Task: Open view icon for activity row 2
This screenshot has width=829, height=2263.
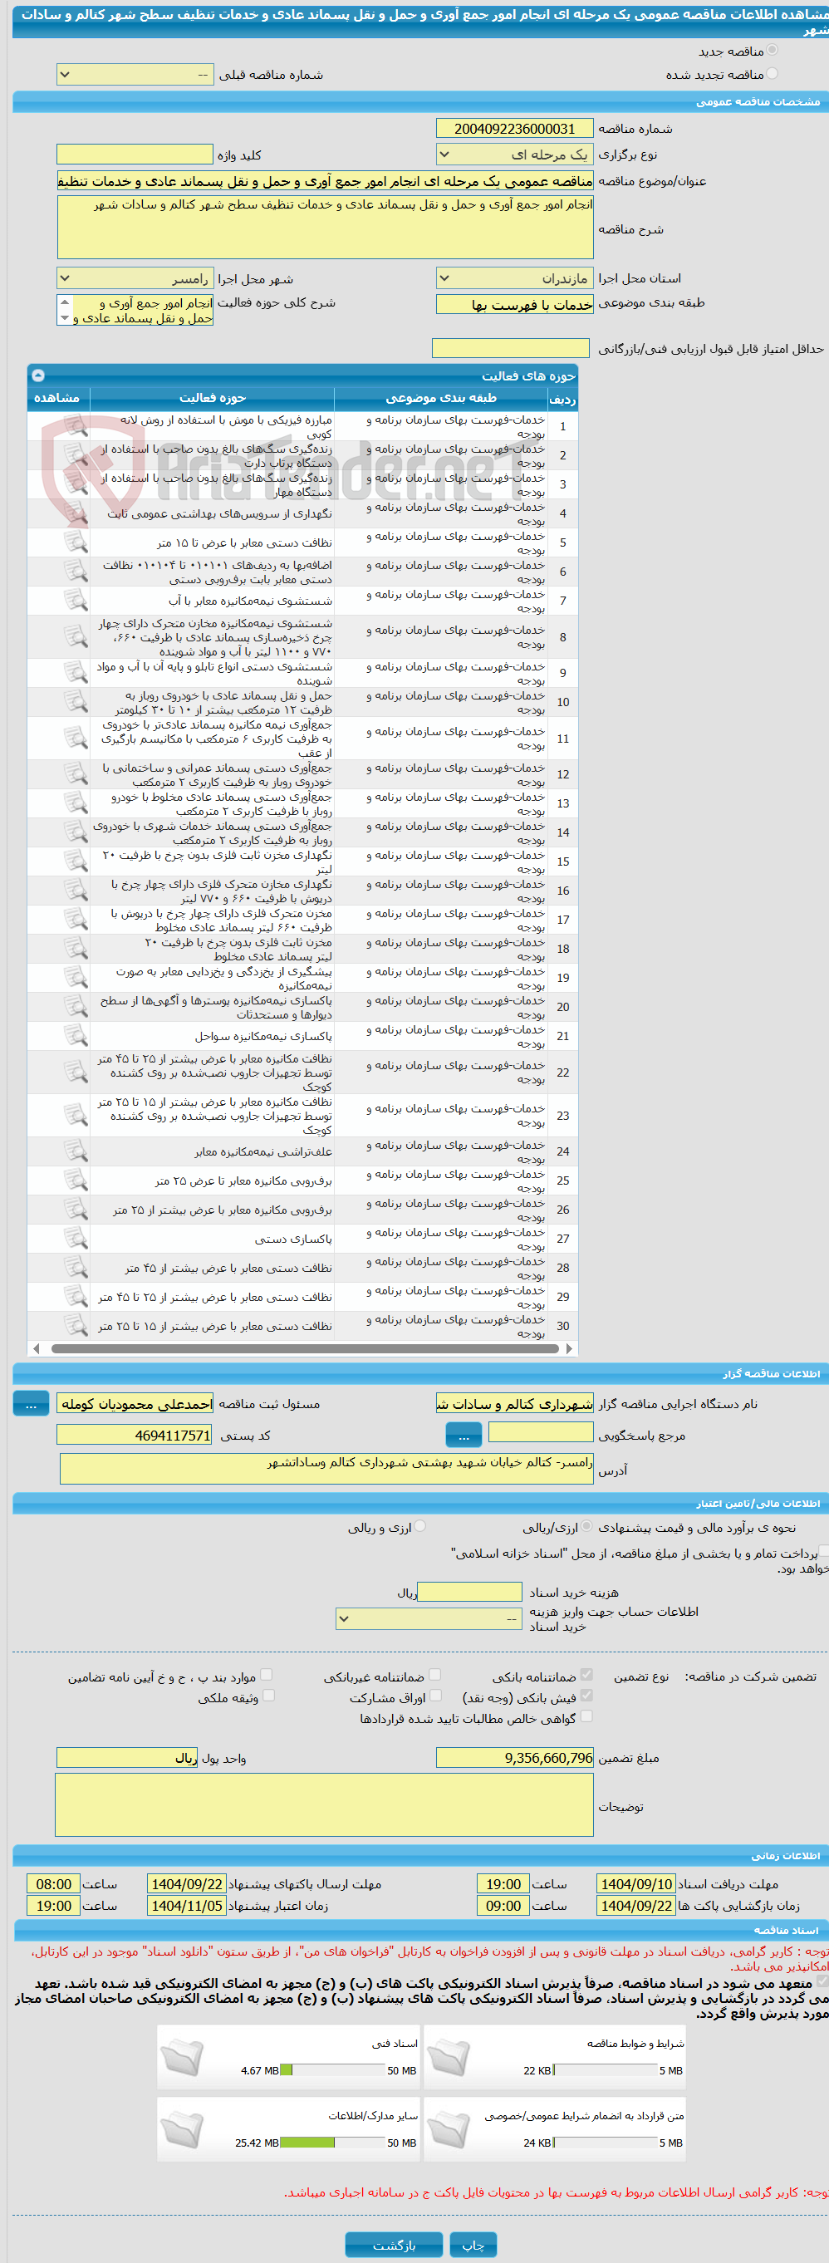Action: tap(76, 455)
